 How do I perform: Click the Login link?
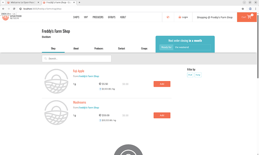point(183,17)
